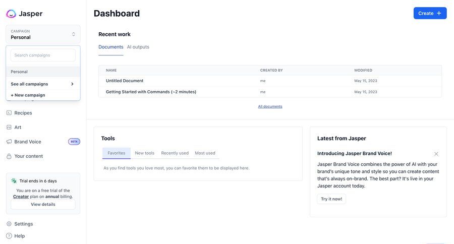The width and height of the screenshot is (454, 244).
Task: Select the Personal campaign entry
Action: (x=43, y=72)
